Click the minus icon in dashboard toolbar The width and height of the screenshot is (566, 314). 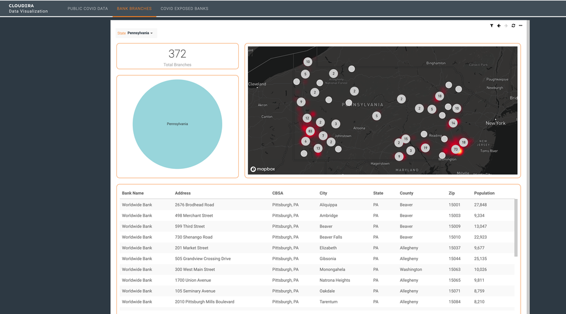pos(521,26)
